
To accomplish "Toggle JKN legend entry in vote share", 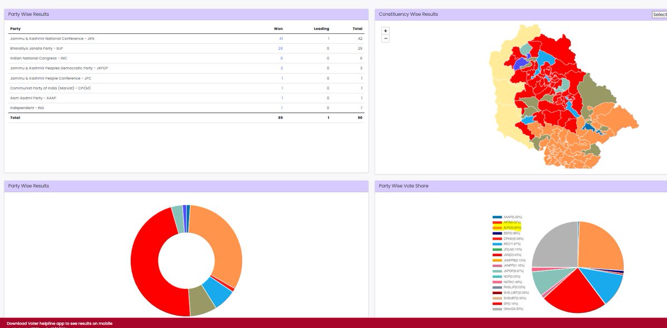I will click(x=507, y=255).
